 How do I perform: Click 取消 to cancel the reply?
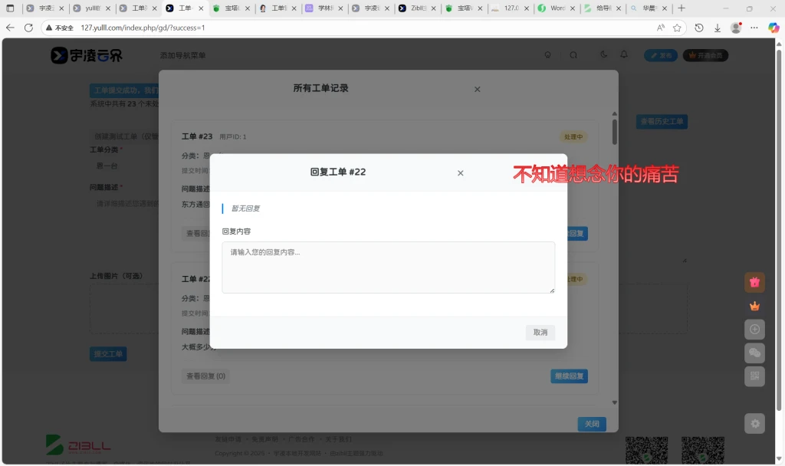point(540,332)
